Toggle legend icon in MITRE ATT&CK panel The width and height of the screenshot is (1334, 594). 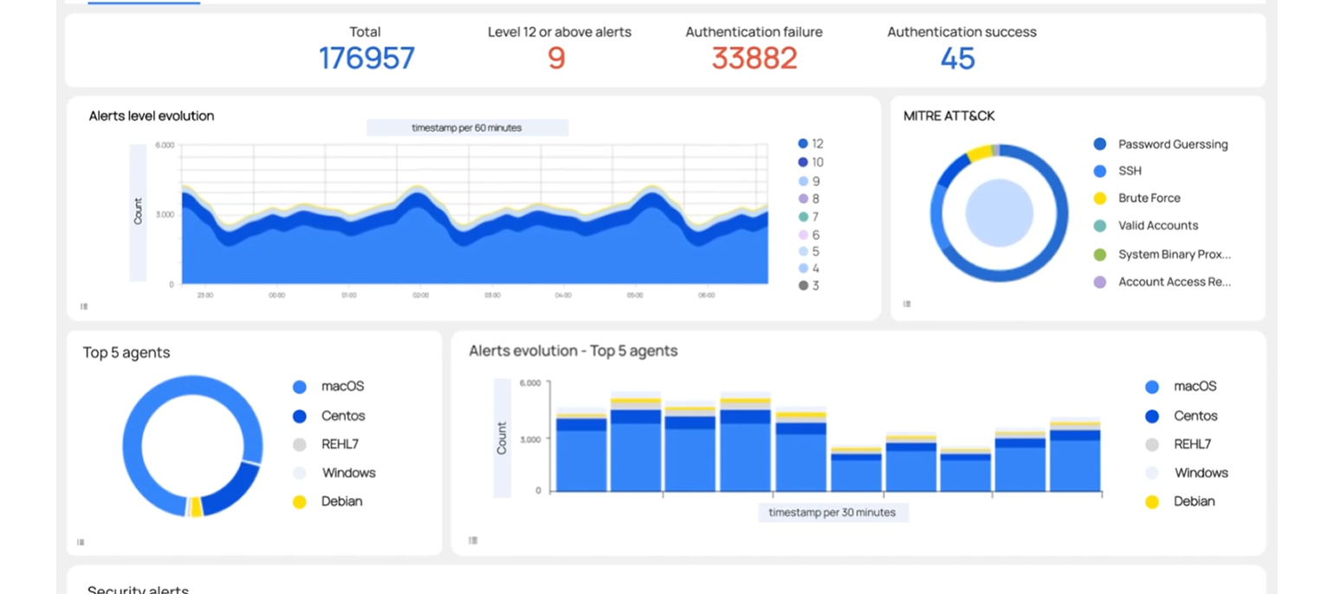coord(907,304)
